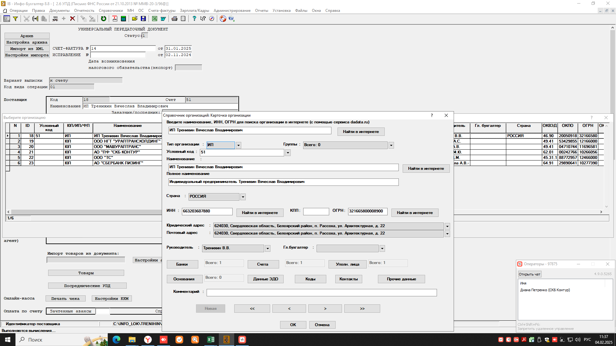Click the scissors cut icon
616x346 pixels.
26,19
